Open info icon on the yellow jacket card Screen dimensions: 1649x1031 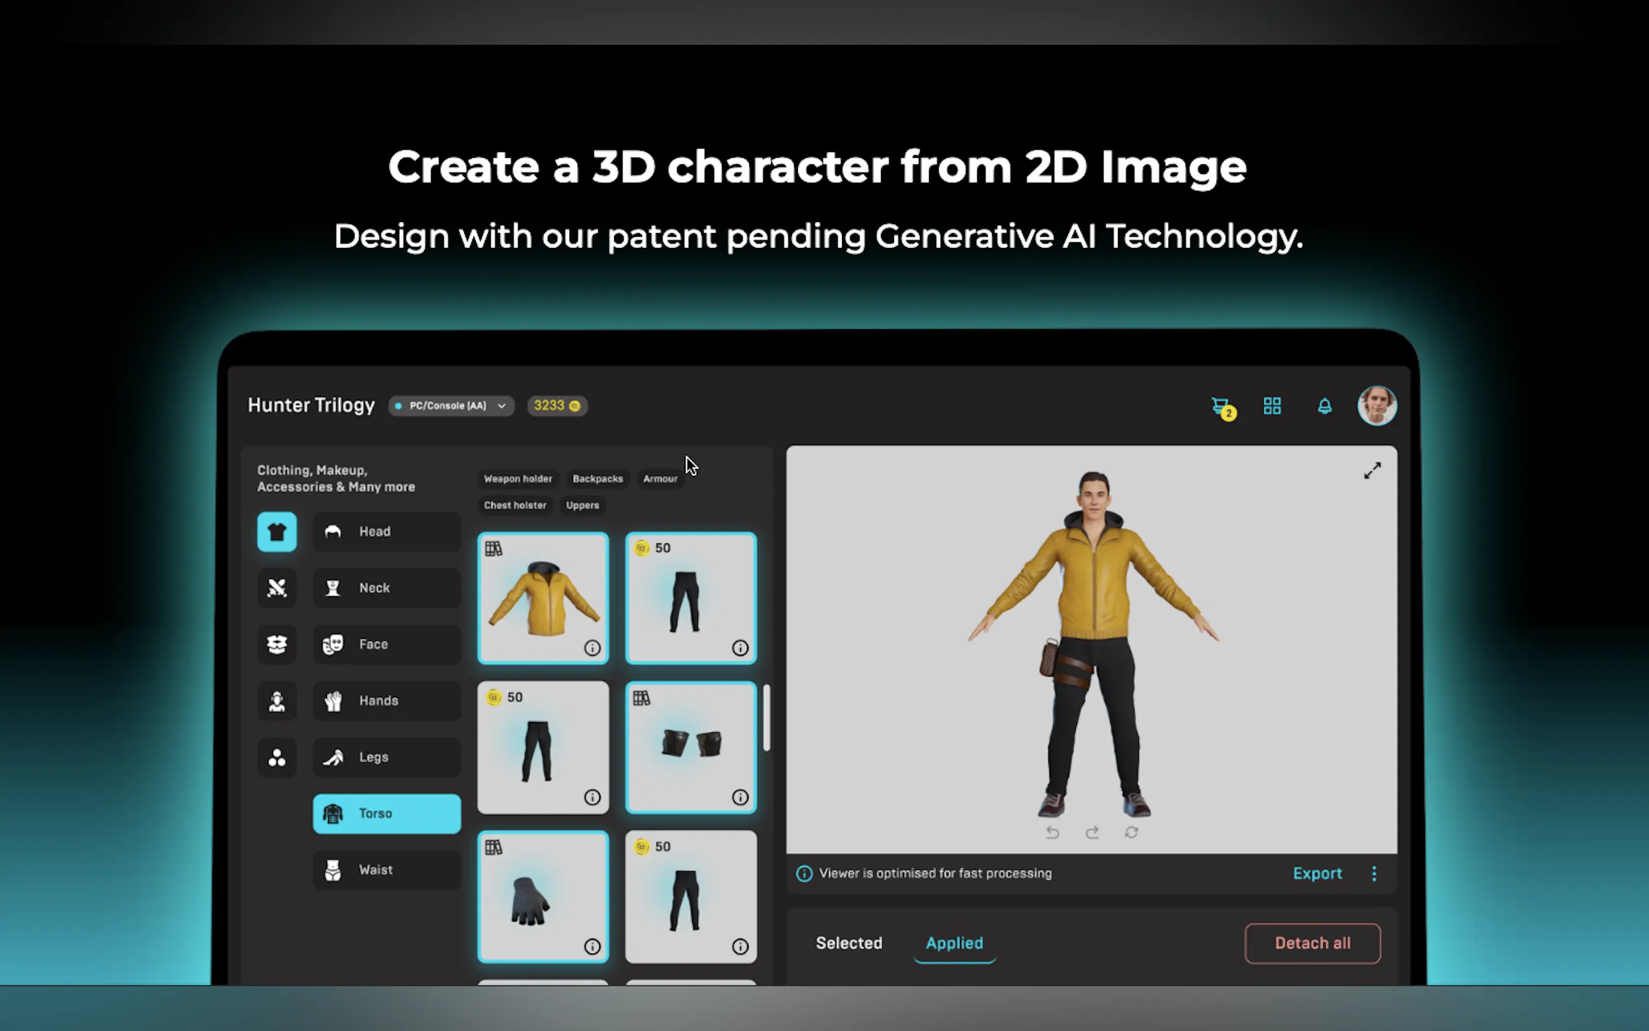click(591, 648)
